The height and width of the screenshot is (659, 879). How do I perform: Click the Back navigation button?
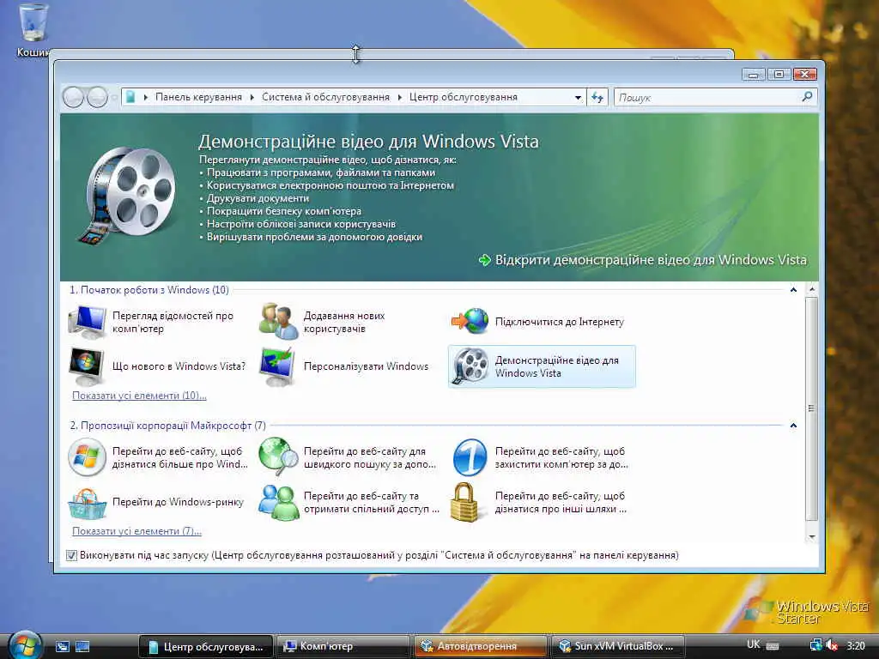[x=74, y=98]
